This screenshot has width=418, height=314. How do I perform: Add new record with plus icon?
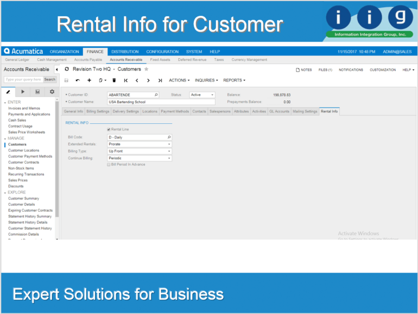pos(90,80)
